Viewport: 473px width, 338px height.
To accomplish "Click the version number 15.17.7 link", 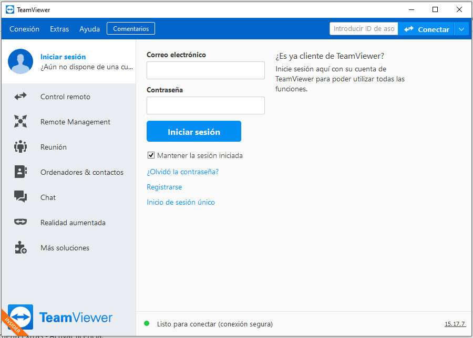I will [455, 324].
